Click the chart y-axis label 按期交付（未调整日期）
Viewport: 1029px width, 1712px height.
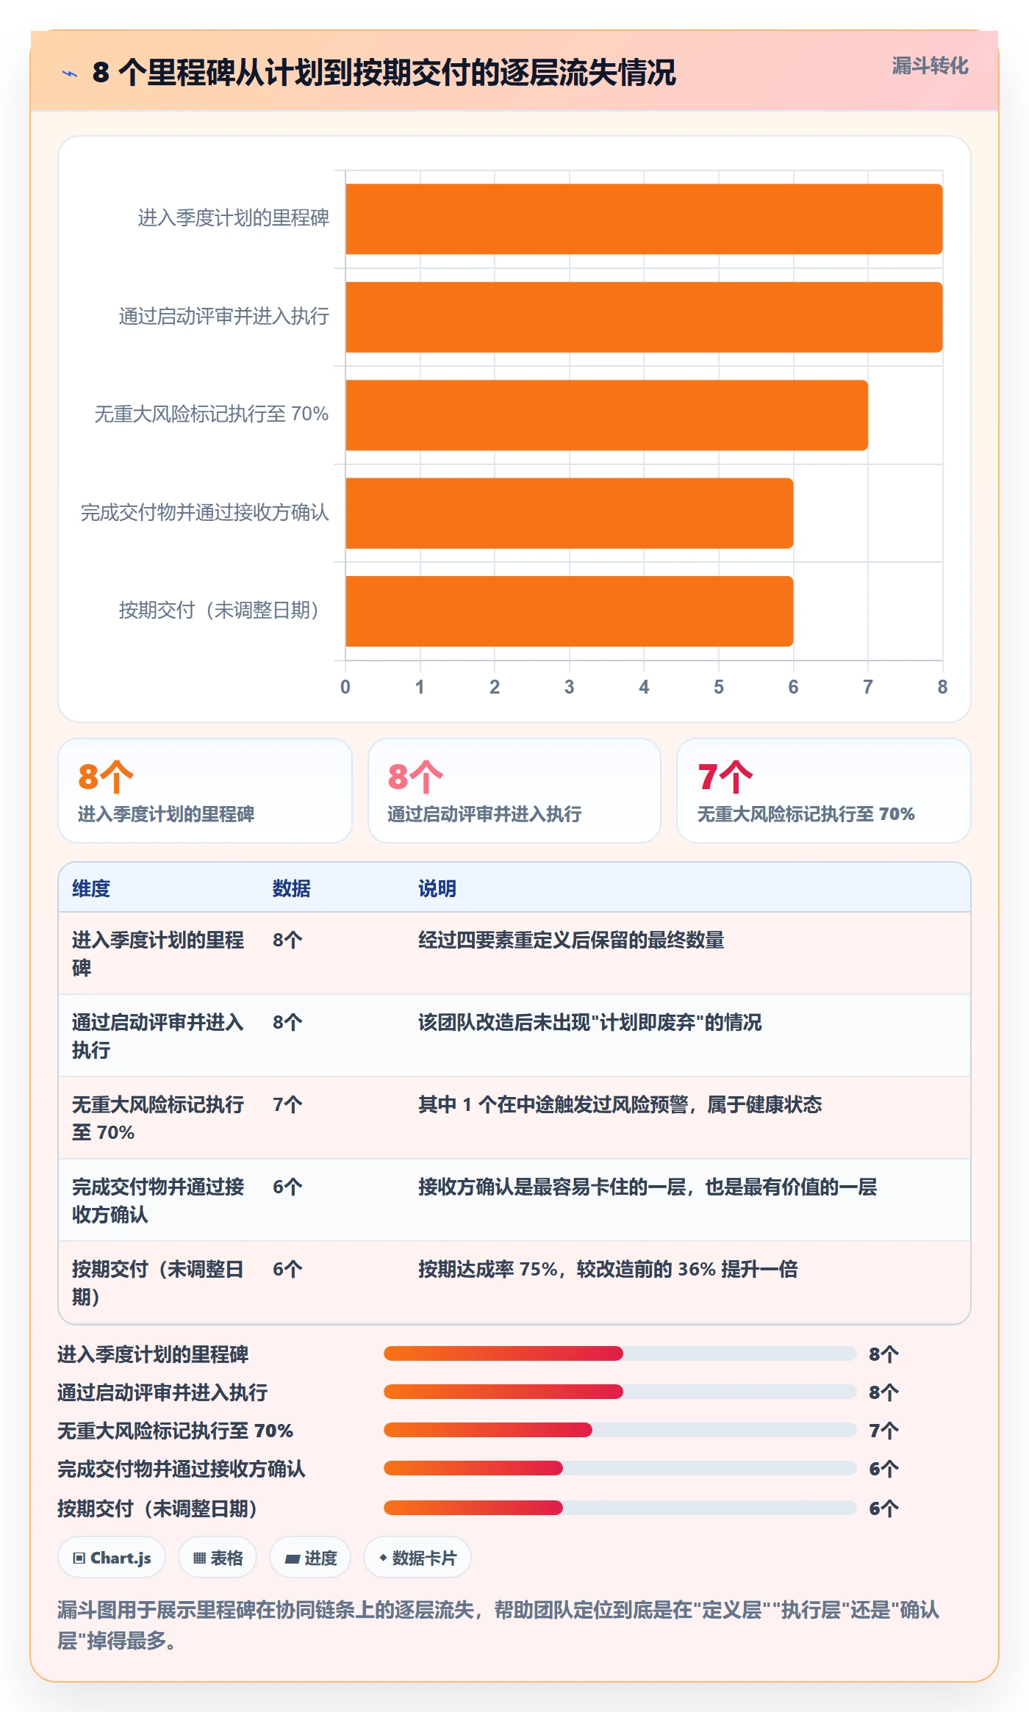[x=218, y=611]
